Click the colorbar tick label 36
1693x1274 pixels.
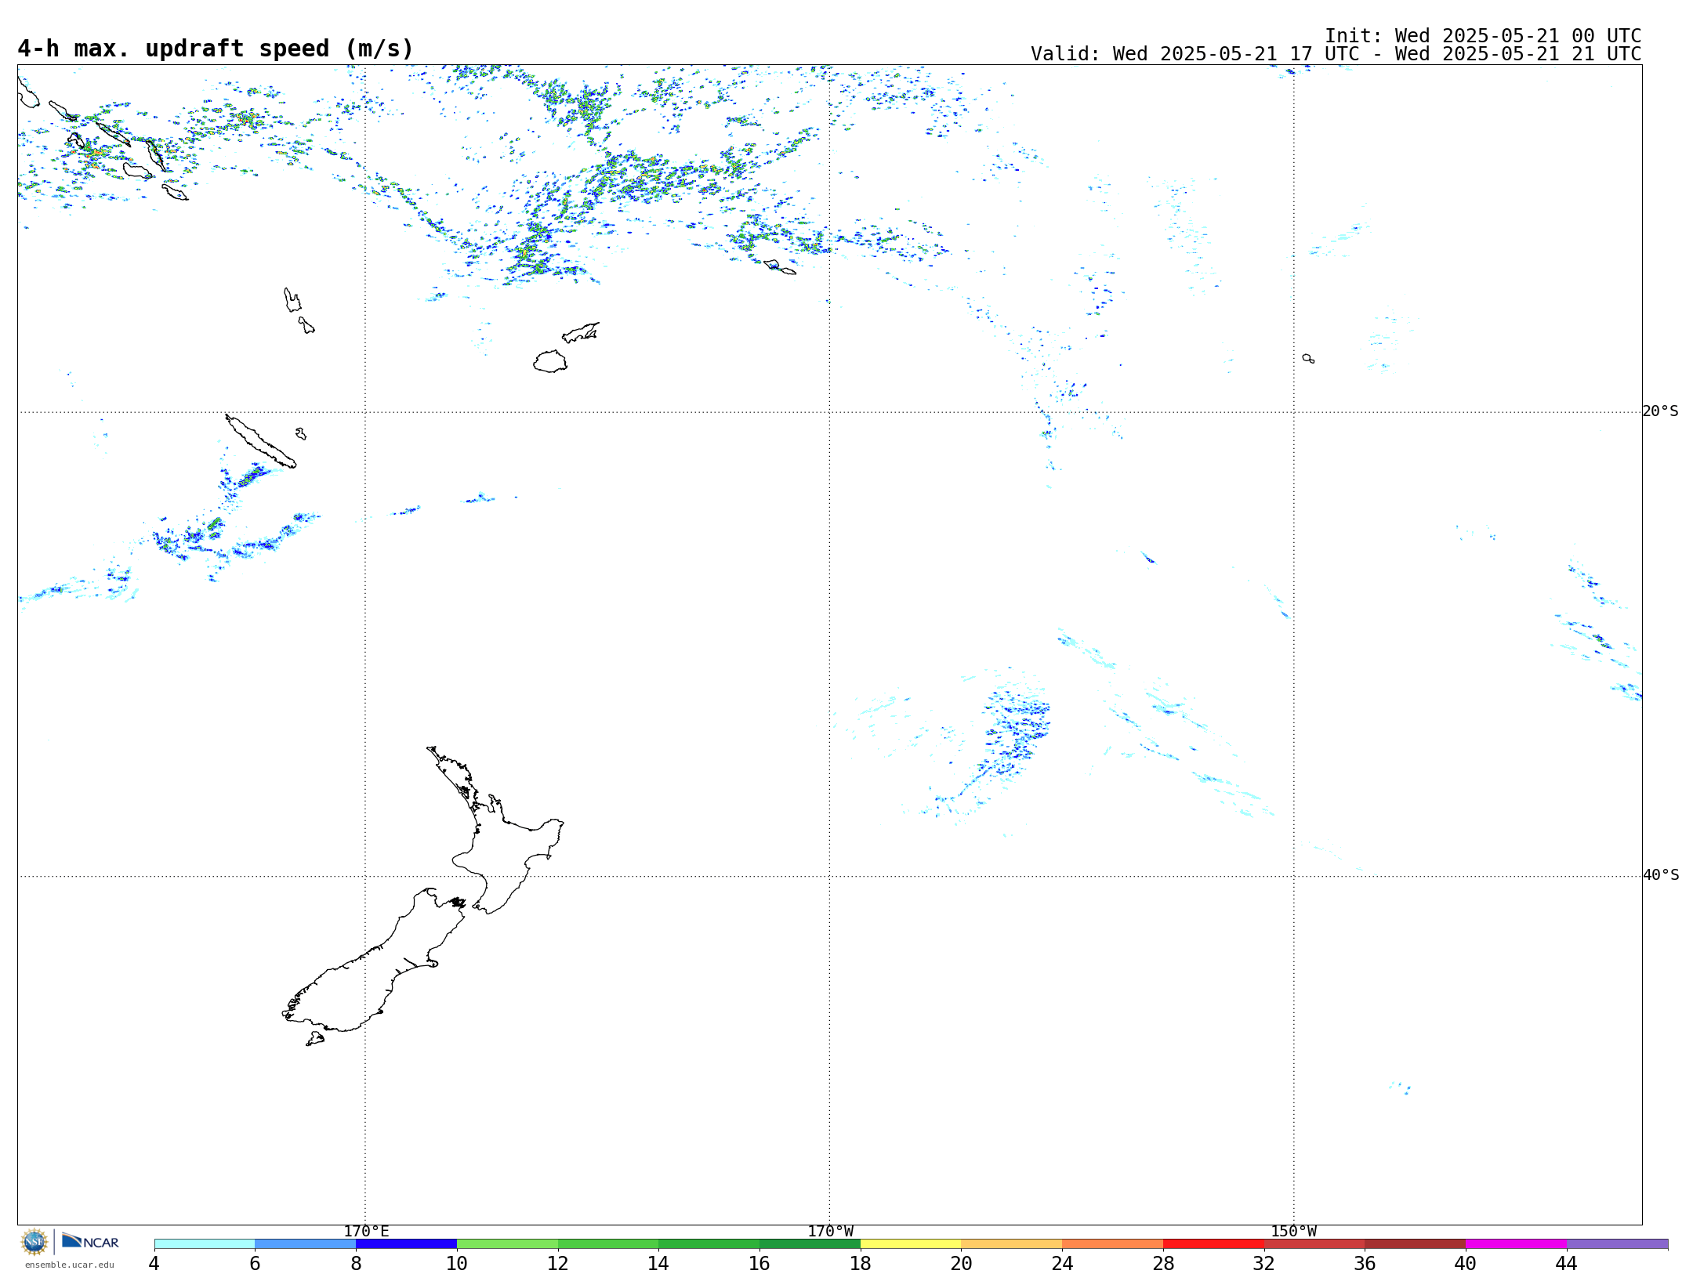[1365, 1263]
